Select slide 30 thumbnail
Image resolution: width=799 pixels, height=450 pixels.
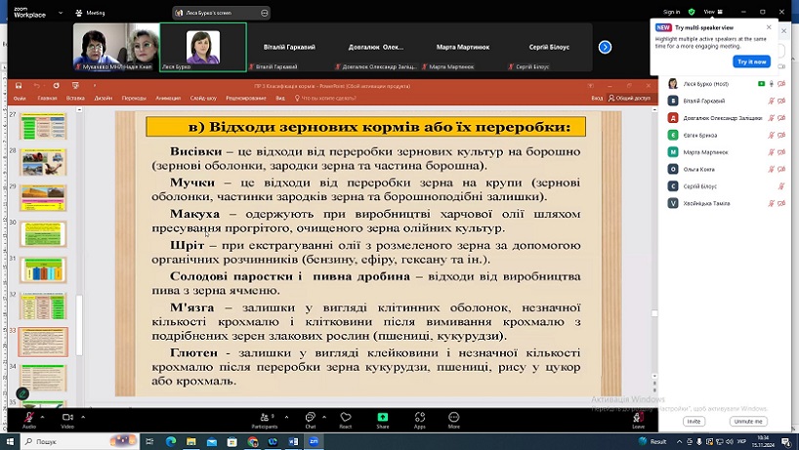tap(43, 233)
